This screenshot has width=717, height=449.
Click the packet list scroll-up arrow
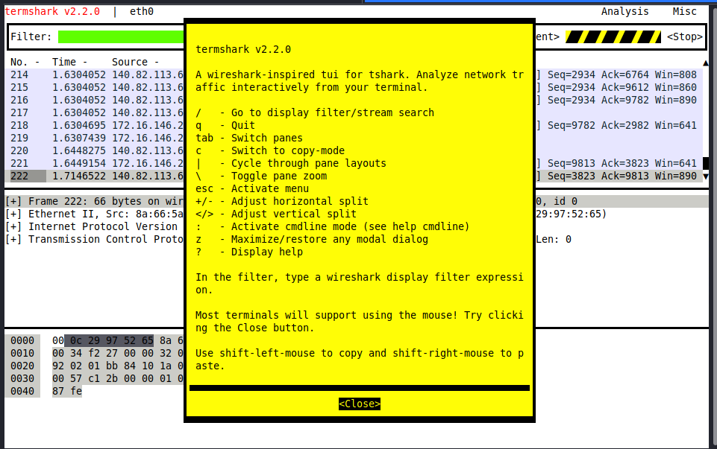pyautogui.click(x=706, y=63)
